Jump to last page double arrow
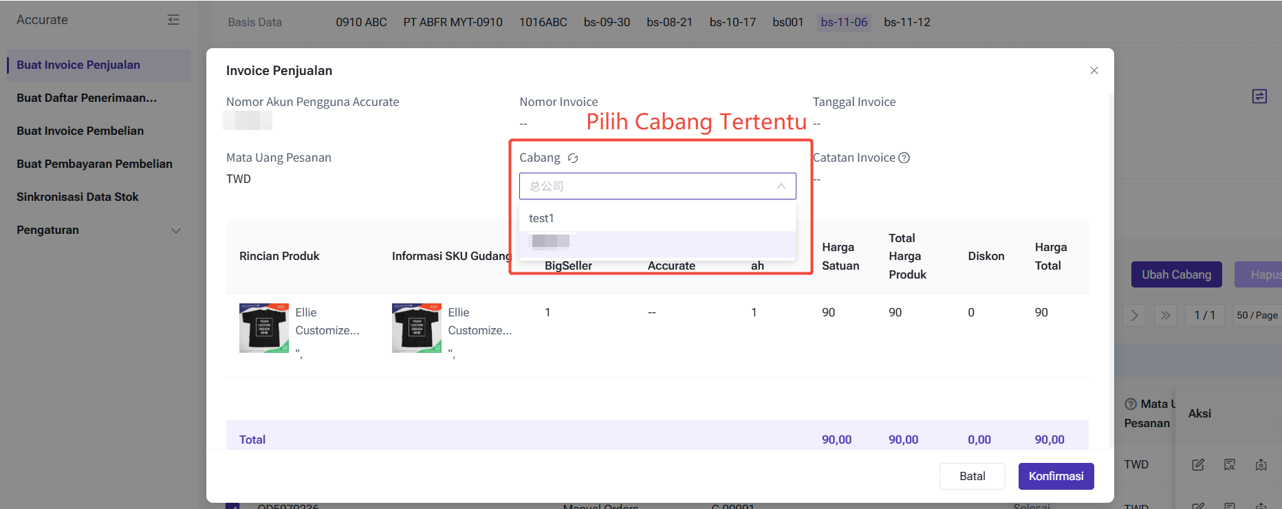The width and height of the screenshot is (1282, 509). 1165,315
